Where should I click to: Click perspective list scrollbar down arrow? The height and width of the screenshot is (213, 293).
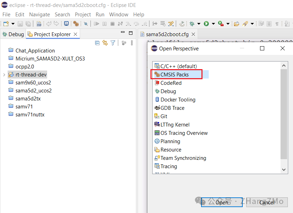284,170
